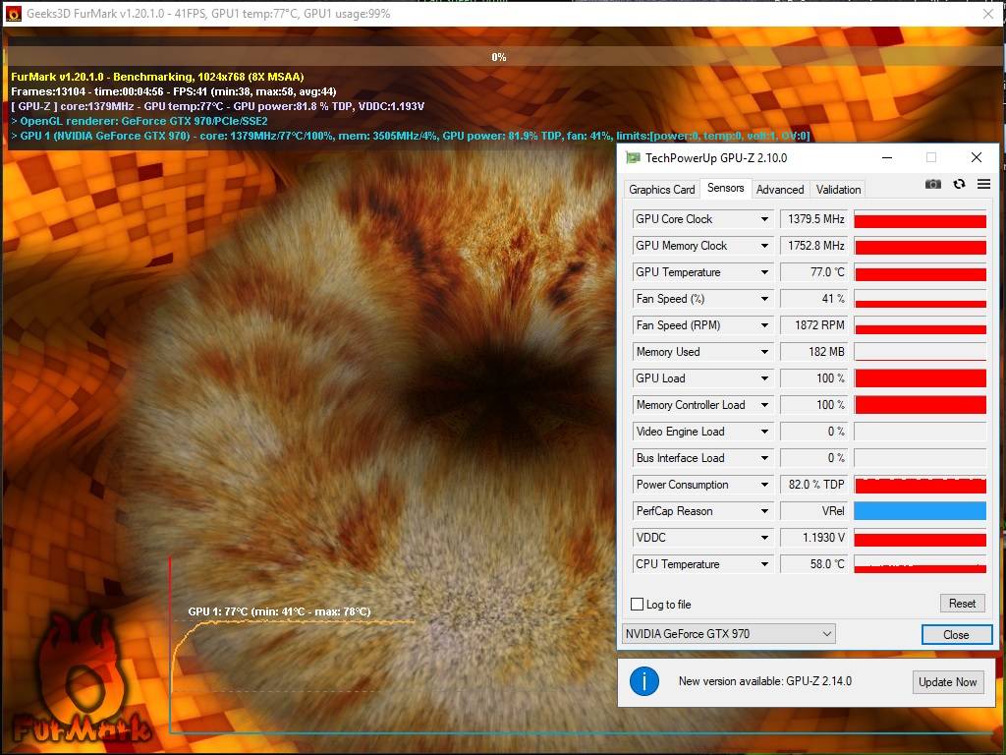The height and width of the screenshot is (755, 1006).
Task: Click the CPU Temperature history graph
Action: coord(920,564)
